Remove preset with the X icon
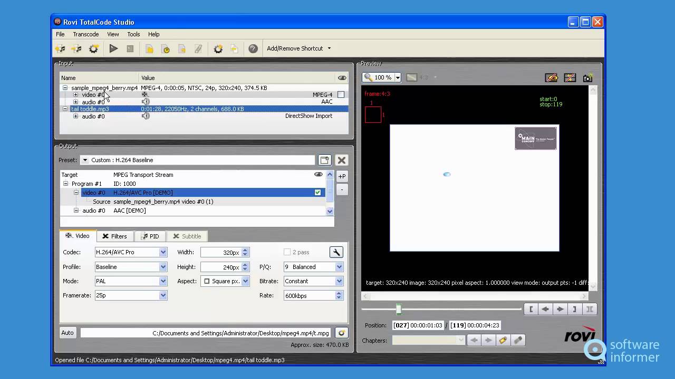The width and height of the screenshot is (675, 379). 342,160
